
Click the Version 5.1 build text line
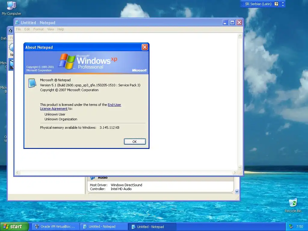tap(90, 85)
